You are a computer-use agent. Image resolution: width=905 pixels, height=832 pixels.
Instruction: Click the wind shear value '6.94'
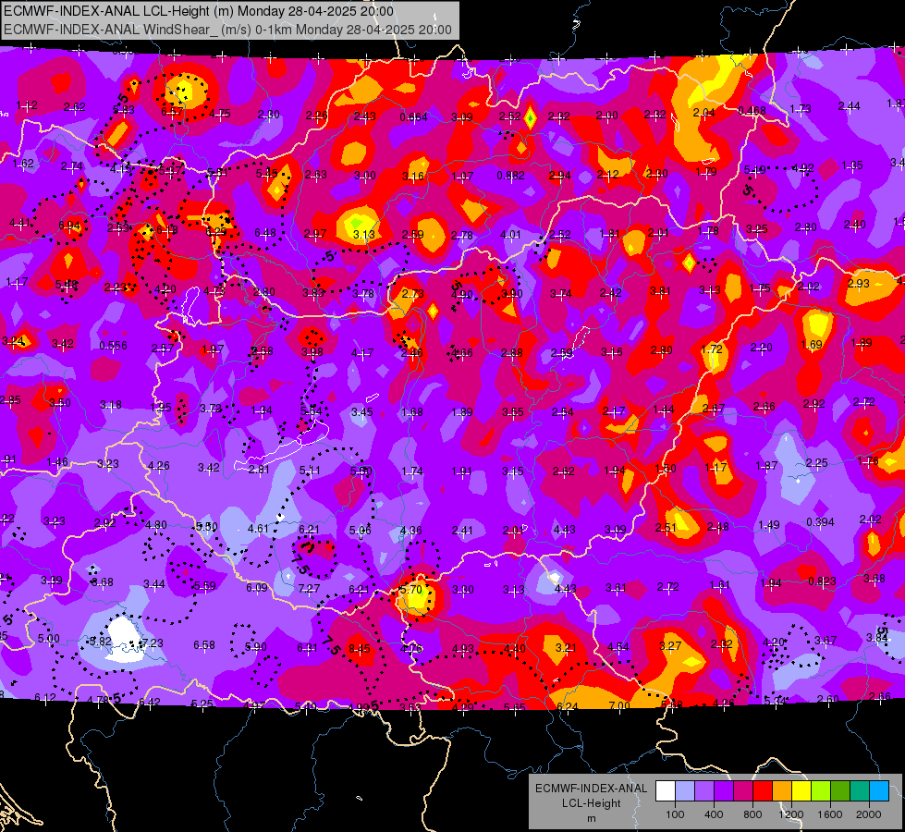coord(69,226)
